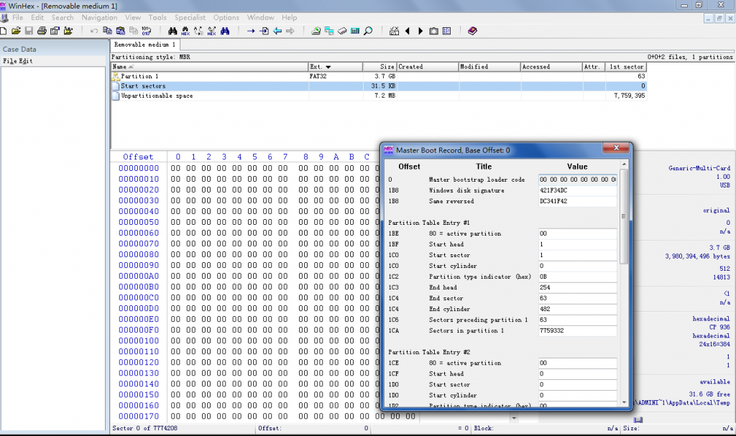Click the camera snapshot toolbar icon
The width and height of the screenshot is (736, 436).
tap(433, 31)
